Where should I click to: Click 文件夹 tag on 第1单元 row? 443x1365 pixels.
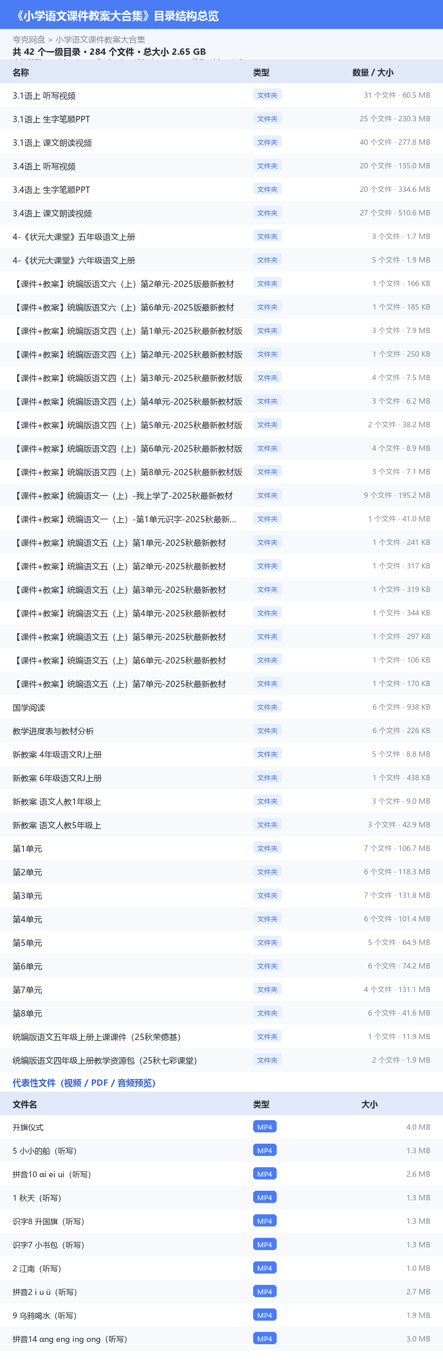point(267,848)
